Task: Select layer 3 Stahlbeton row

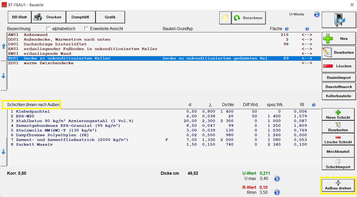Action: click(164, 121)
